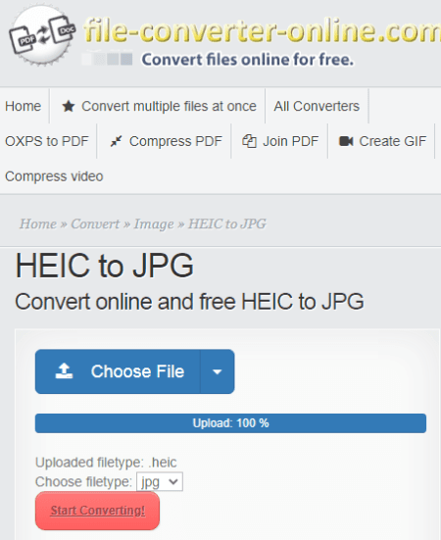Click the file-converter-online.com title text

[263, 30]
